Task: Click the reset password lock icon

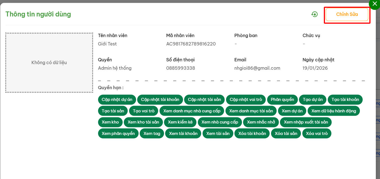Action: (x=315, y=14)
